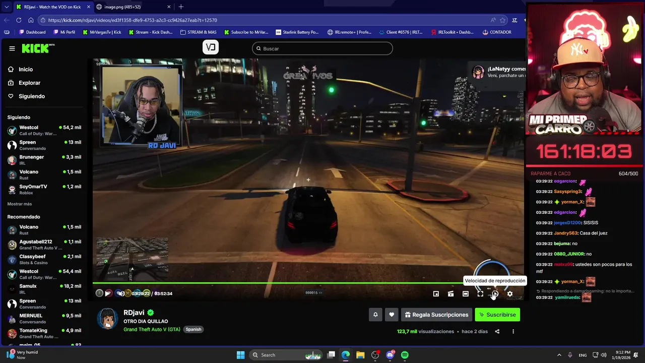Open playback speed (Velocidad de reproducción)

[495, 294]
